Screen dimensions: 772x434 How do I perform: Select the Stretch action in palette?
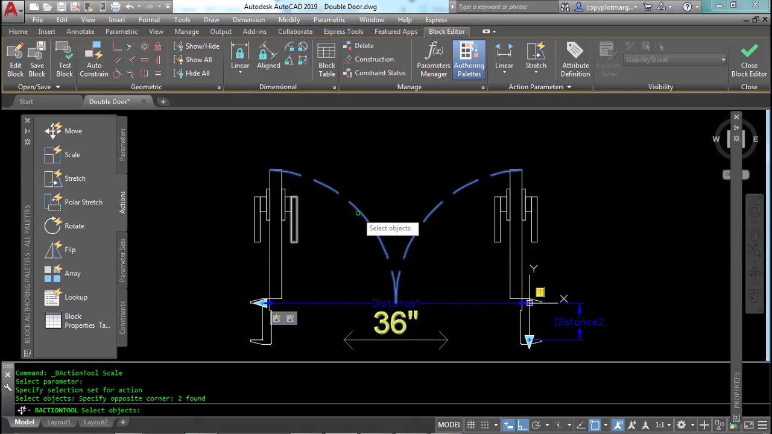(x=65, y=178)
